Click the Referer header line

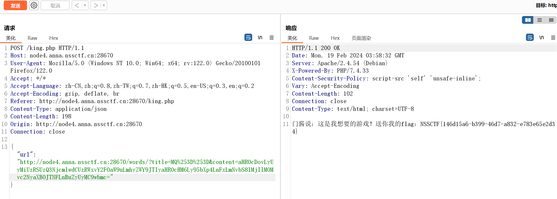92,101
